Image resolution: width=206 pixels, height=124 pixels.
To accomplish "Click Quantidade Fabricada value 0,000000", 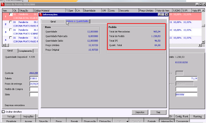I will point(93,36).
